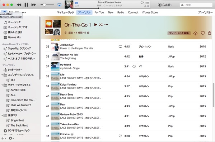Open the New tab
Viewport: 215px width, 142px height.
(x=111, y=13)
